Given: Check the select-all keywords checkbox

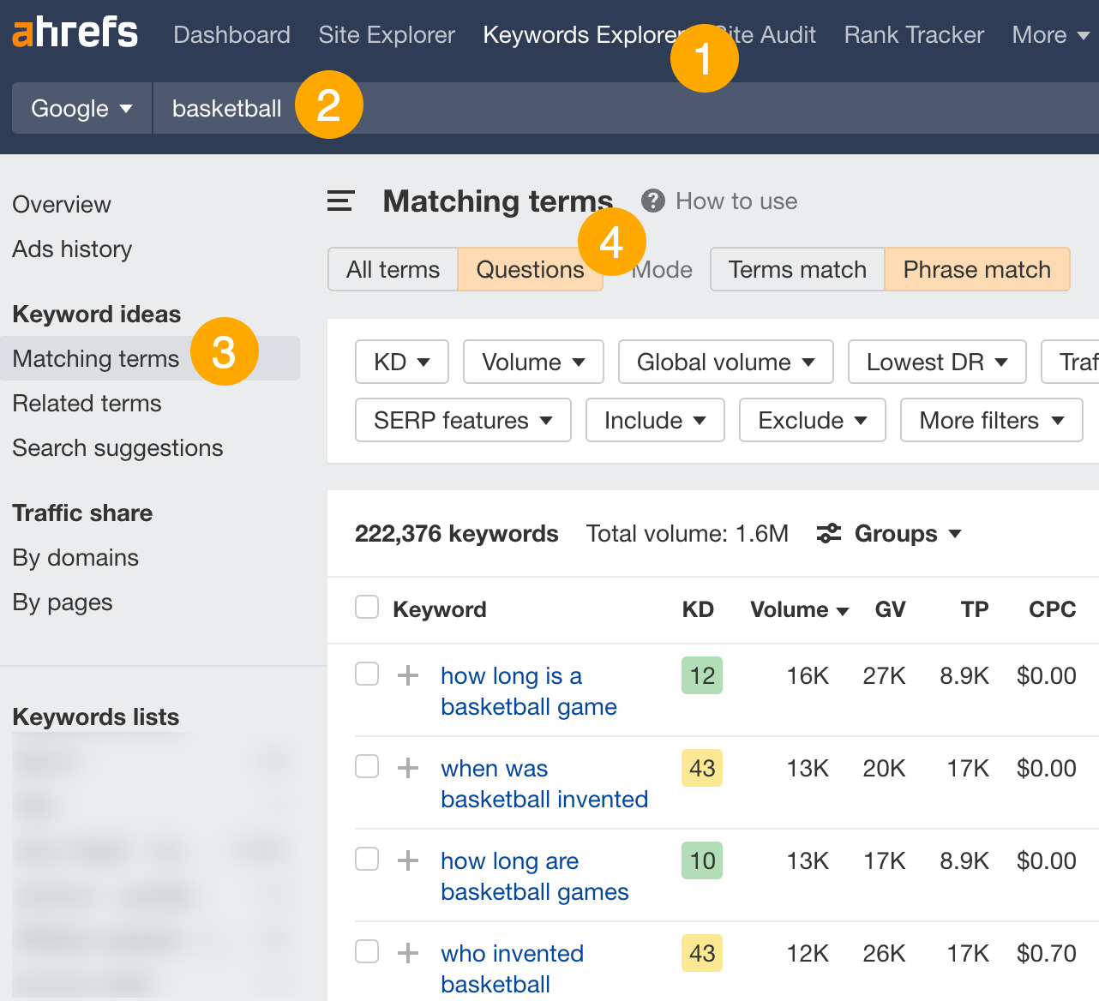Looking at the screenshot, I should coord(366,606).
